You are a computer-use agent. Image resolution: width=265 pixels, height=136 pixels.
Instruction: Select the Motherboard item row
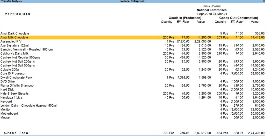pyautogui.click(x=132, y=114)
